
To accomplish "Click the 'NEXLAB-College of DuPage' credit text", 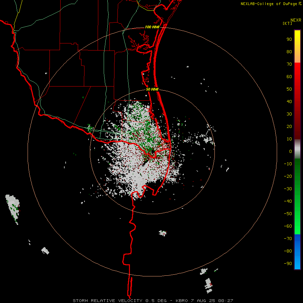I will [x=269, y=4].
